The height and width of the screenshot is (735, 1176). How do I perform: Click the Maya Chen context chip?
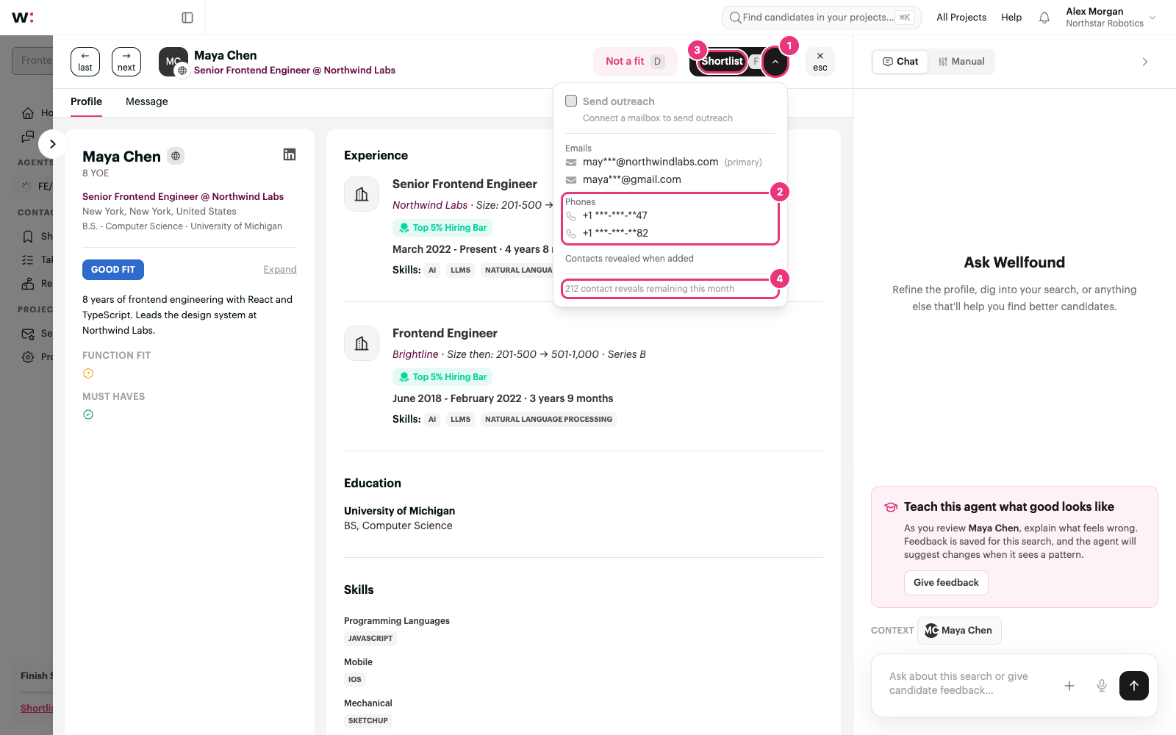point(959,631)
